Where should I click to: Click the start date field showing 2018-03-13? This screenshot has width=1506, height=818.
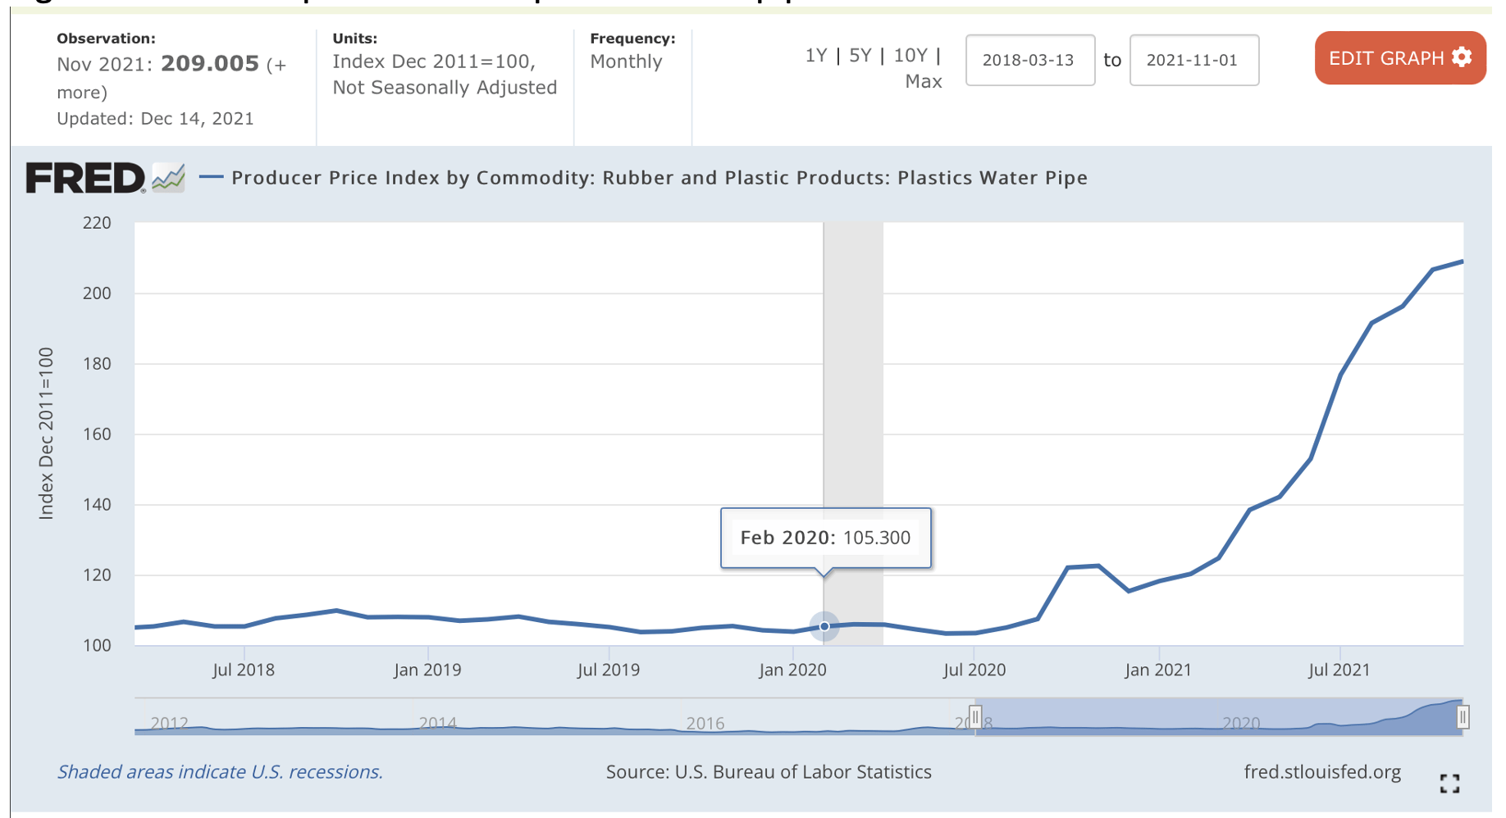coord(1030,59)
